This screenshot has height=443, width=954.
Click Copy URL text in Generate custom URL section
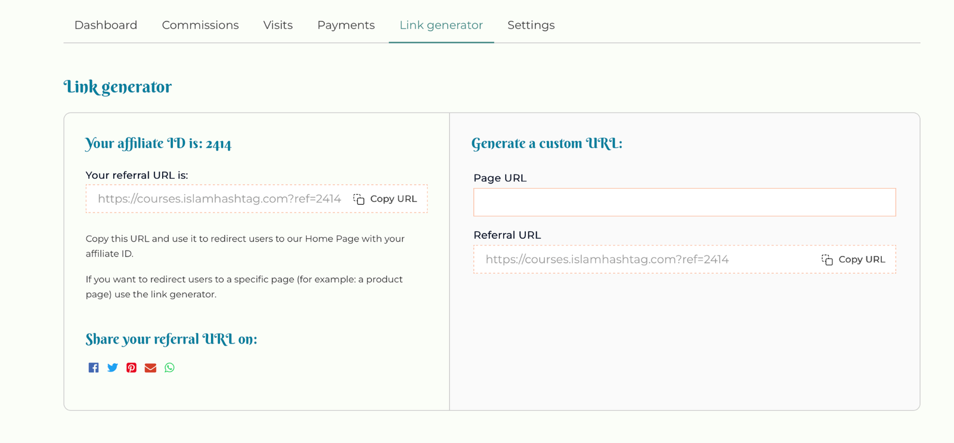862,260
